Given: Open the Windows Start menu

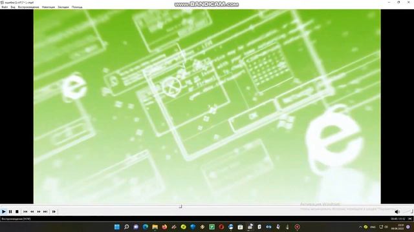Looking at the screenshot, I should (117, 227).
